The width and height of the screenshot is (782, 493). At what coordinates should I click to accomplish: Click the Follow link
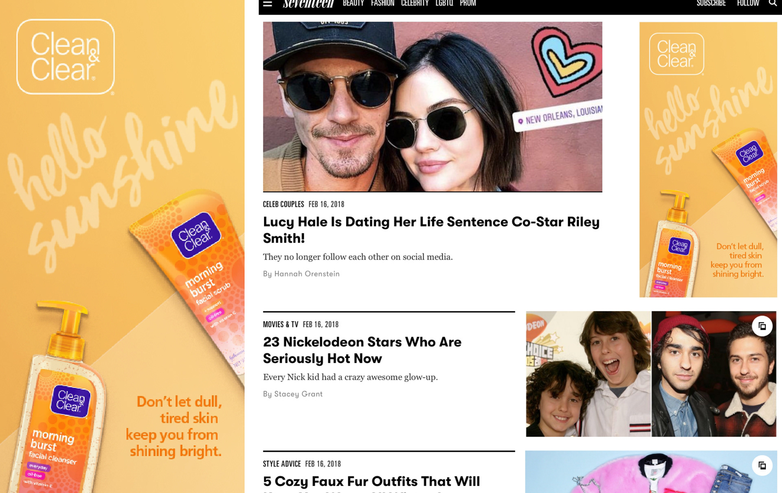coord(748,3)
